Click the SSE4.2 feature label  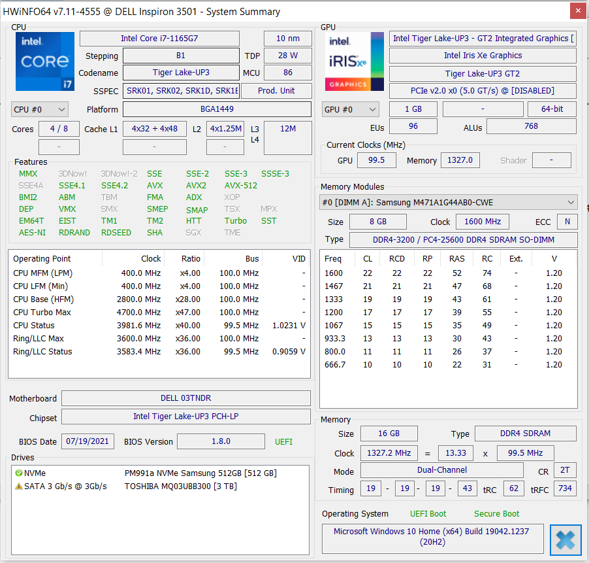[114, 186]
